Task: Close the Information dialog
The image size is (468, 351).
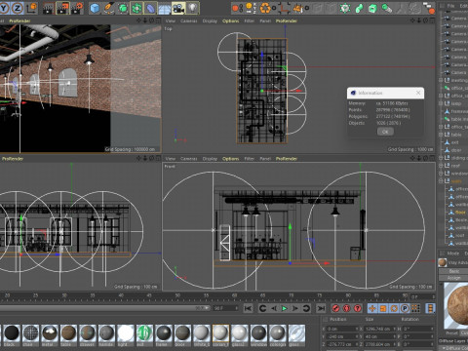Action: click(418, 93)
